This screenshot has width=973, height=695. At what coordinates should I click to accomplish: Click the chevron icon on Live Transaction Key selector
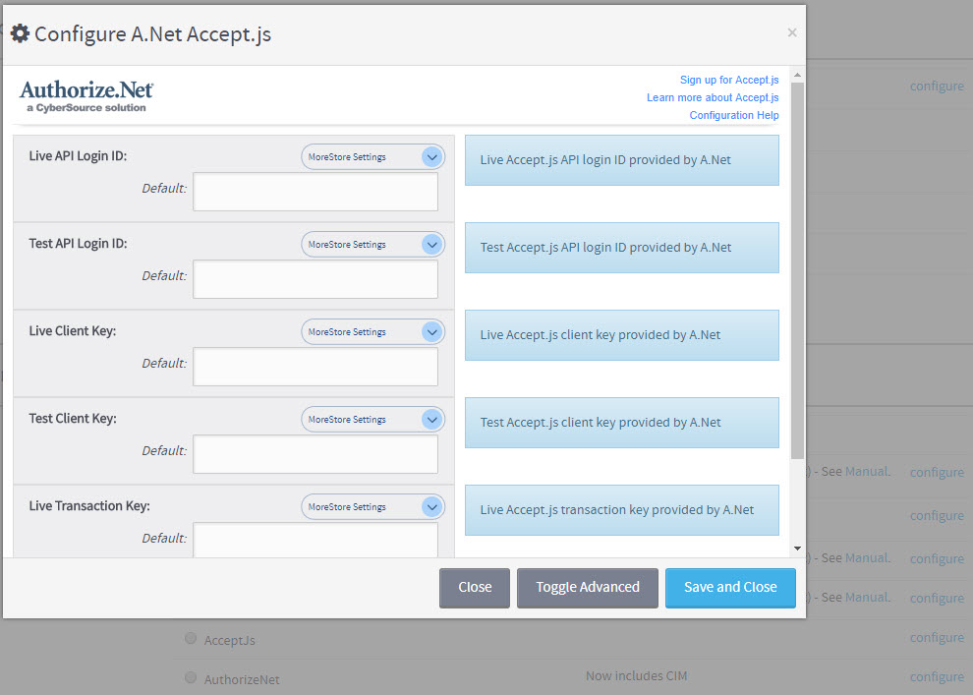click(x=431, y=506)
